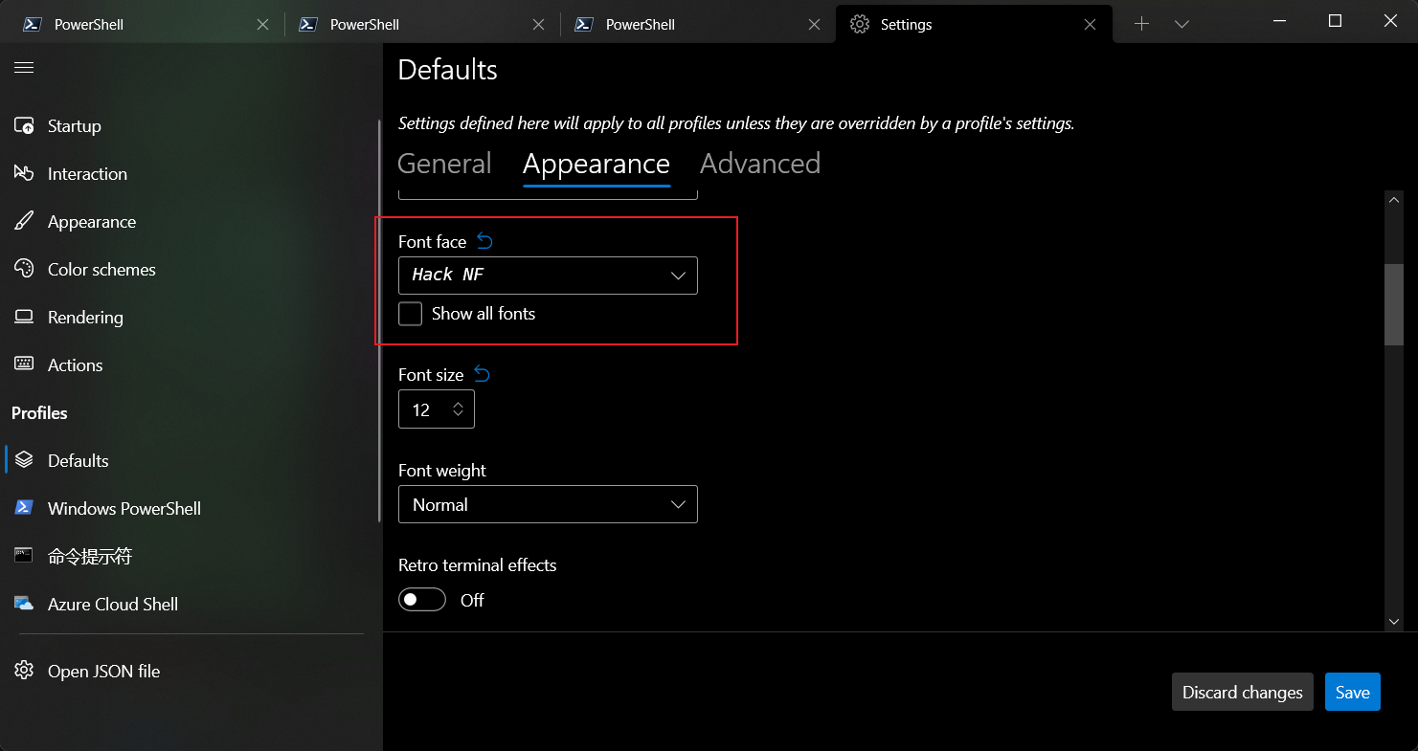Image resolution: width=1418 pixels, height=751 pixels.
Task: Click Open JSON file link
Action: coord(190,671)
